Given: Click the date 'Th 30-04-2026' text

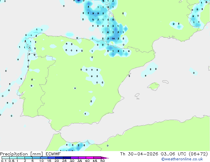Looking at the screenshot, I should click(x=139, y=154).
